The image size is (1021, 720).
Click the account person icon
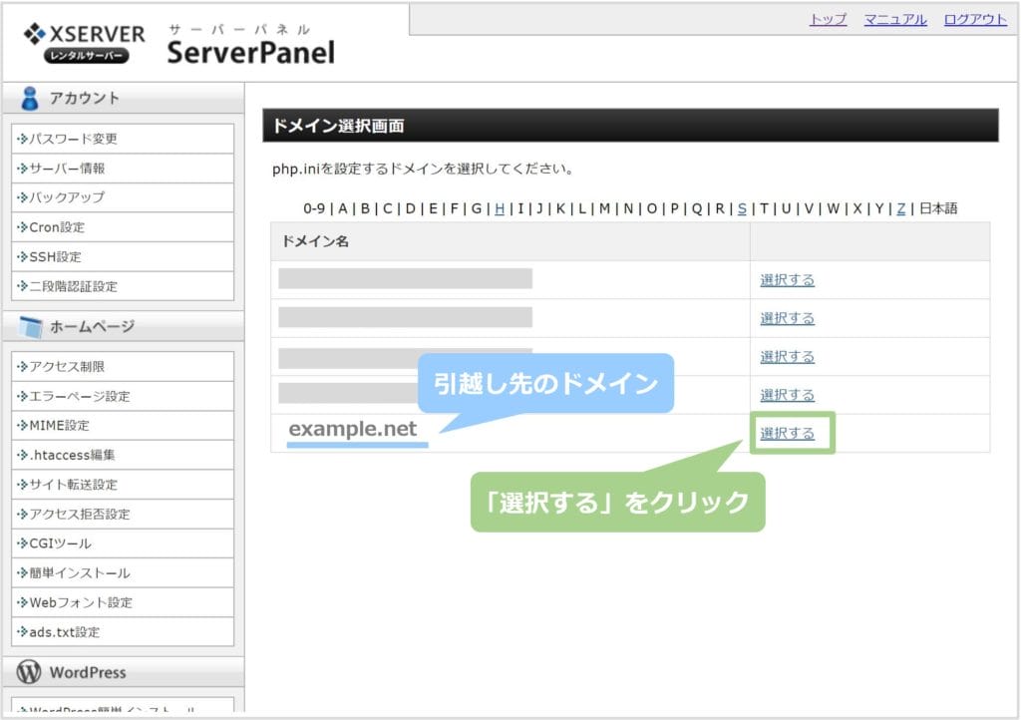tap(29, 99)
